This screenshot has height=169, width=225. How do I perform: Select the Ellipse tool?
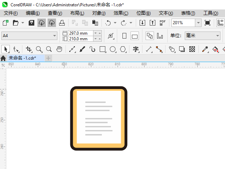(x=113, y=49)
